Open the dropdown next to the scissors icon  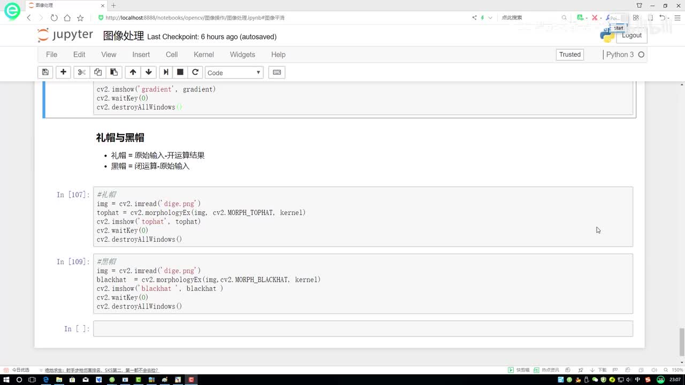click(x=601, y=18)
